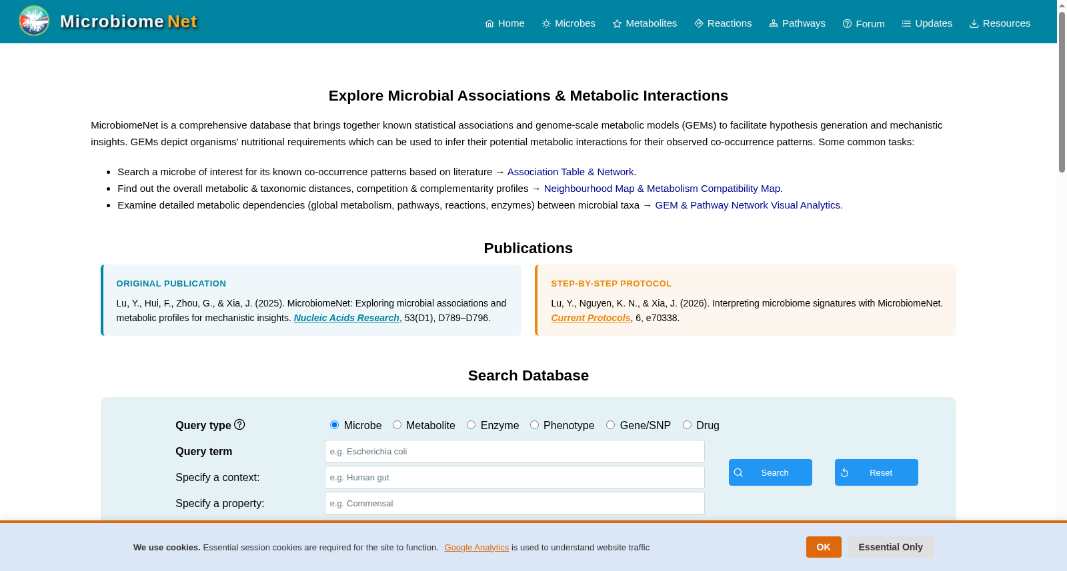Select the Phenotype query type
The image size is (1067, 571).
click(534, 425)
